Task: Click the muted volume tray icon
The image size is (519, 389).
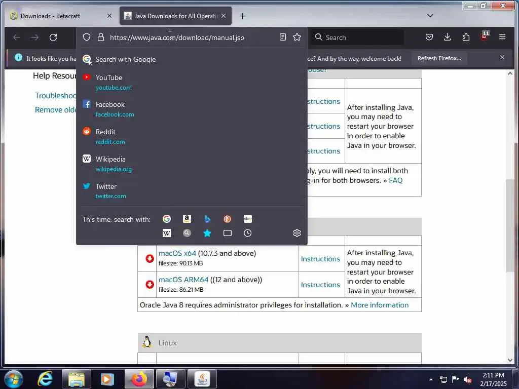Action: (x=468, y=380)
